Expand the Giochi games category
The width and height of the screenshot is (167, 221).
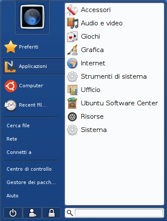(114, 37)
